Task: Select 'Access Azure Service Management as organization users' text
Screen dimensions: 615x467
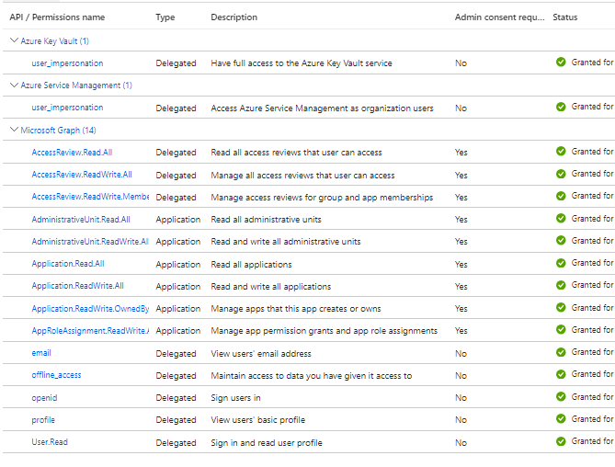Action: (x=323, y=108)
